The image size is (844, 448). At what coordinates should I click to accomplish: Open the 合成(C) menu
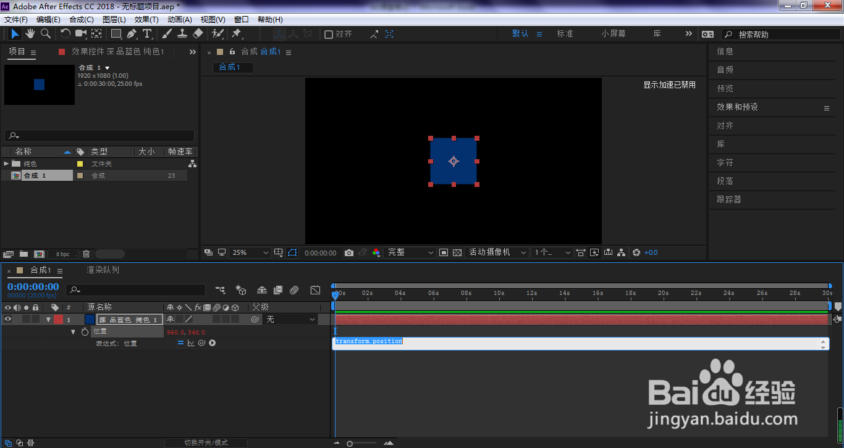[x=82, y=20]
